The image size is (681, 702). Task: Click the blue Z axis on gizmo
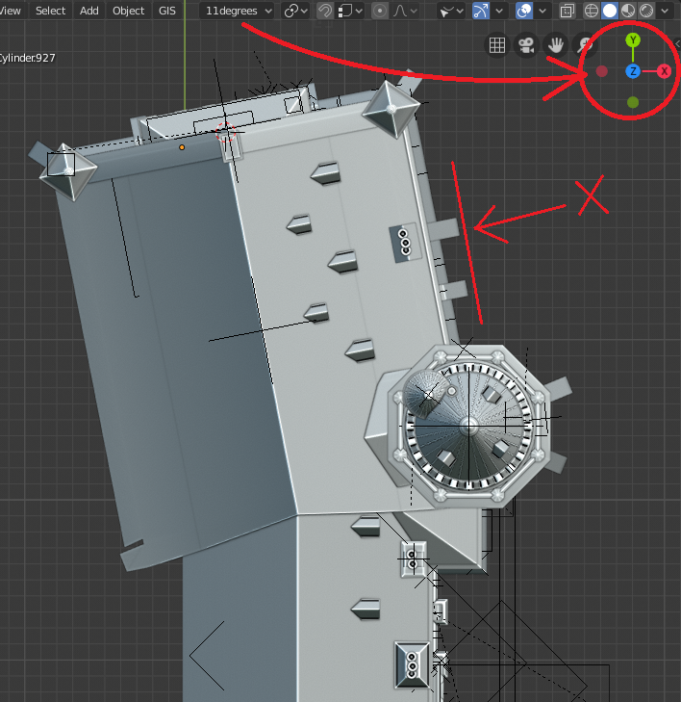tap(633, 71)
